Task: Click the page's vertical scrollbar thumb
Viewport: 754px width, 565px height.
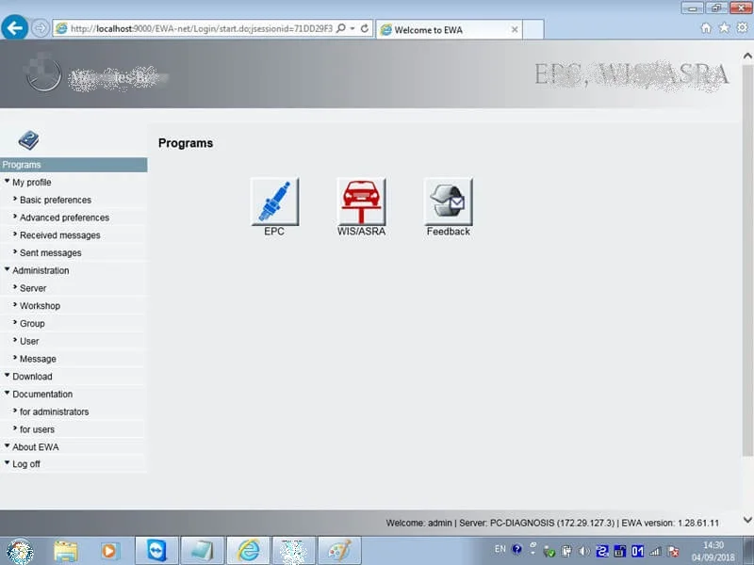Action: tap(747, 261)
